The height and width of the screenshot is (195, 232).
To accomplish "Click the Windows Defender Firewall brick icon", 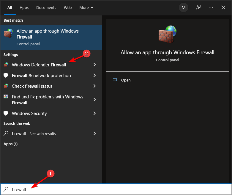I will click(6, 65).
